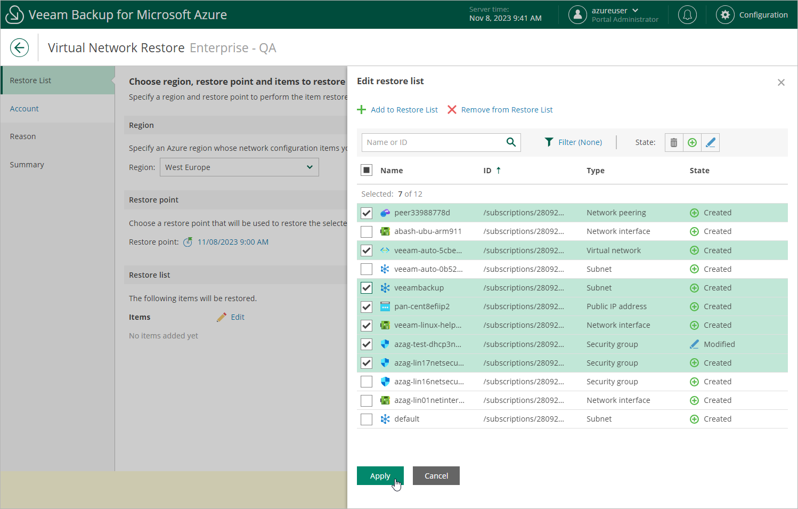Go to the Summary step
The image size is (798, 509).
(58, 165)
